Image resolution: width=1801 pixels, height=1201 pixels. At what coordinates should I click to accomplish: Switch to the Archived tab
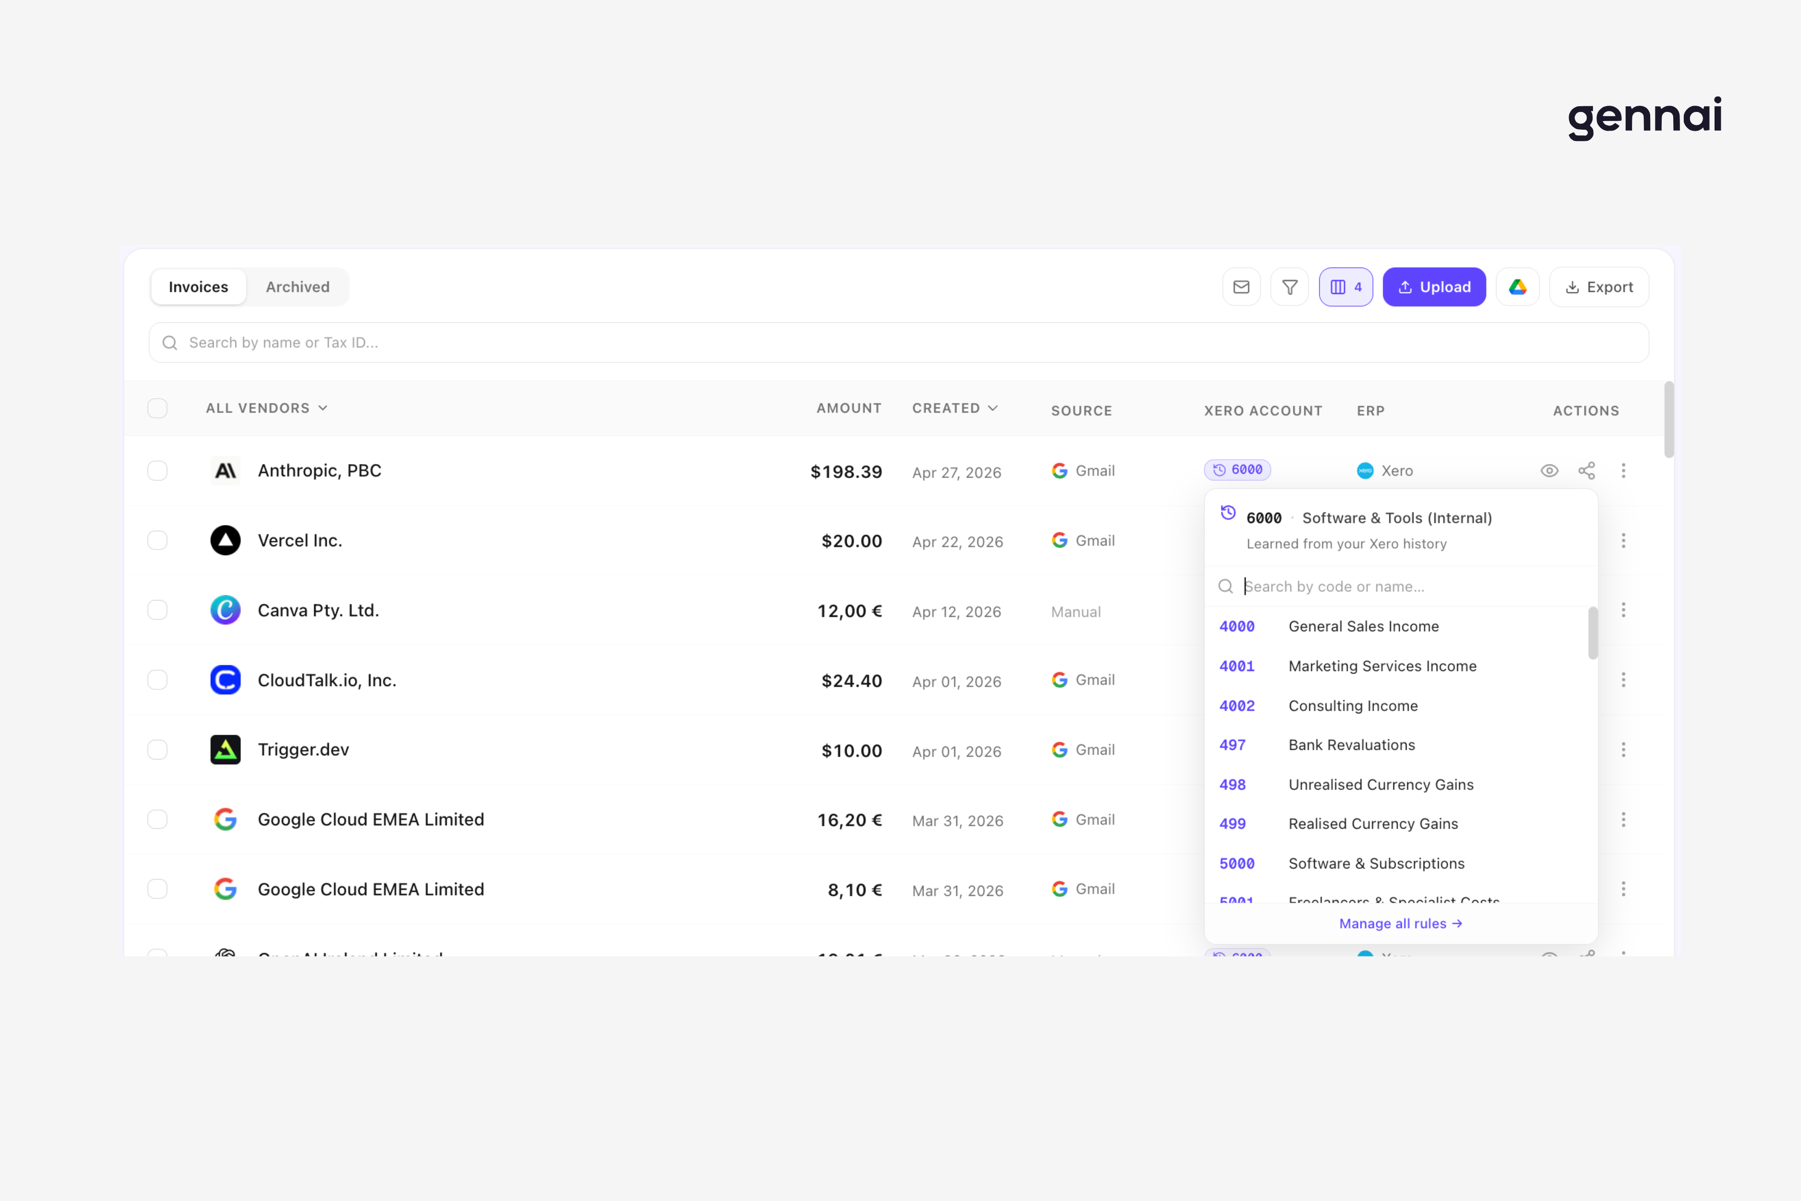coord(297,286)
